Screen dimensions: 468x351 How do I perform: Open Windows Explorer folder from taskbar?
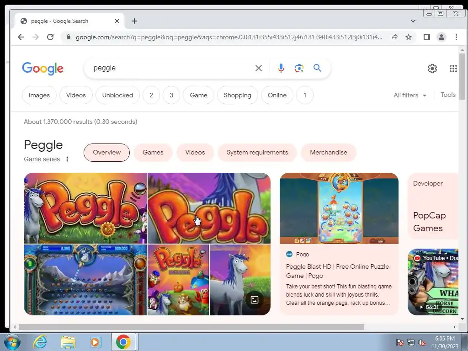pyautogui.click(x=68, y=342)
